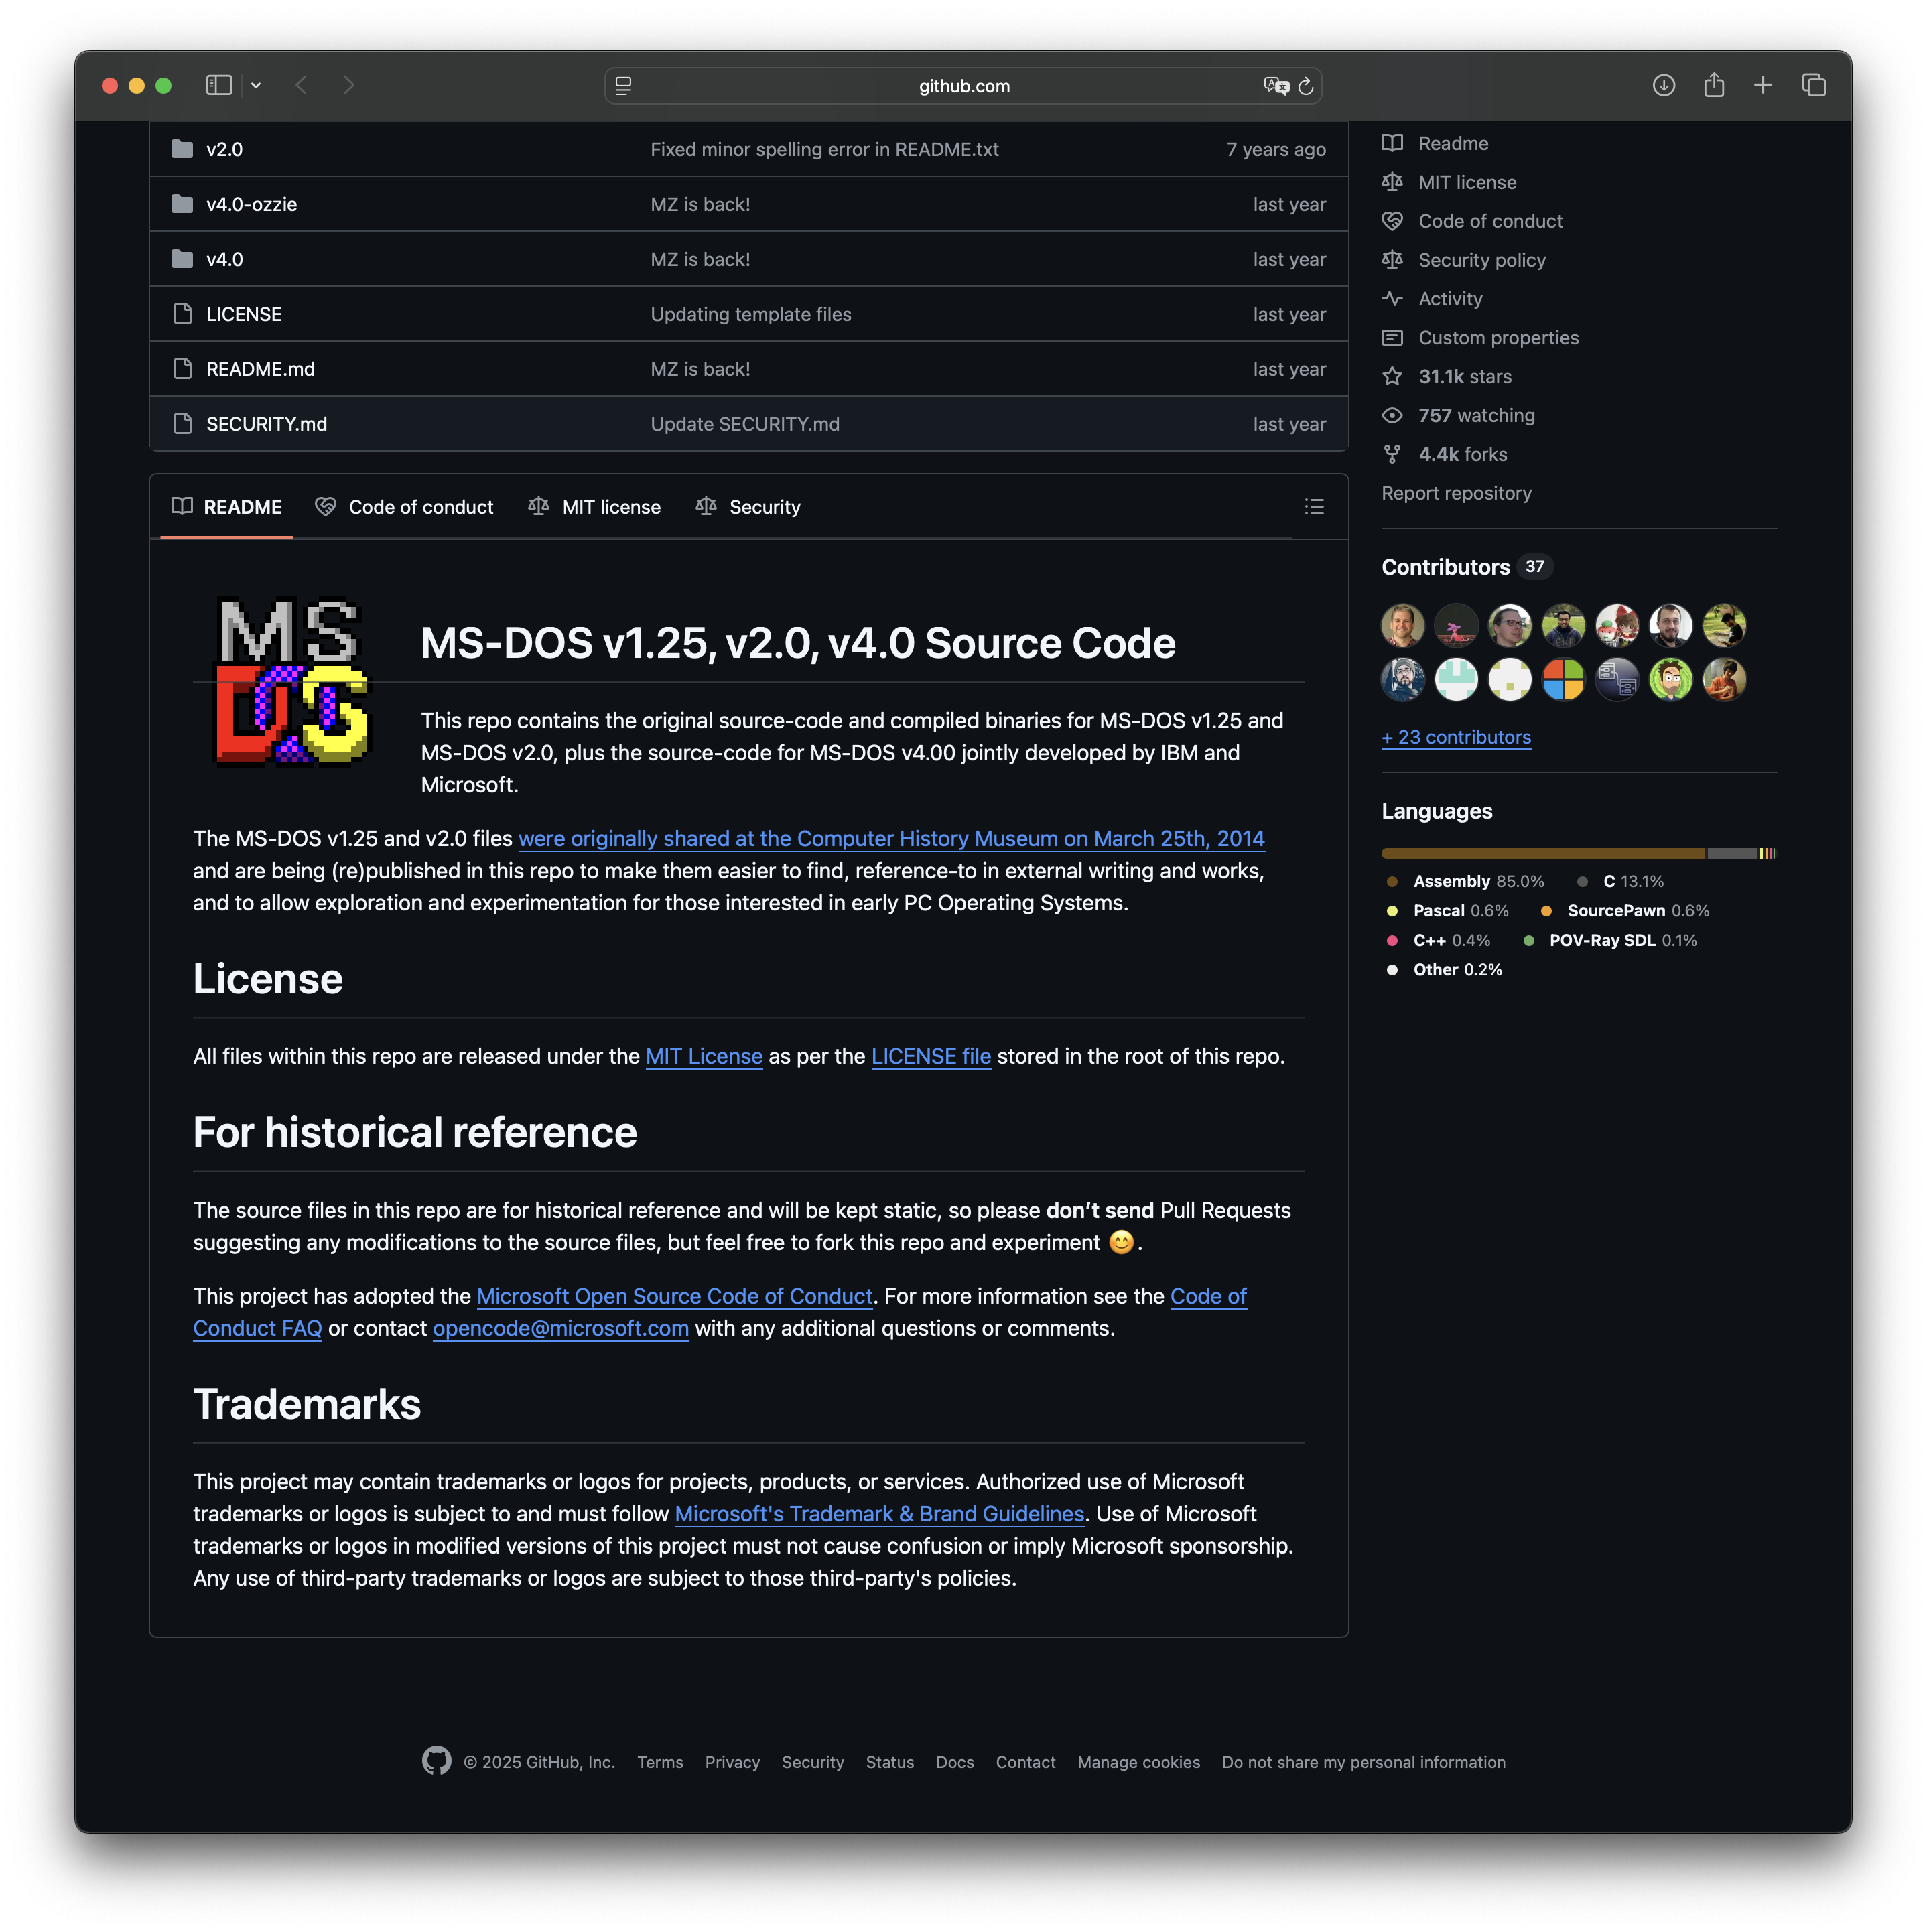1927x1932 pixels.
Task: Open the C 13.1% language link
Action: tap(1620, 881)
